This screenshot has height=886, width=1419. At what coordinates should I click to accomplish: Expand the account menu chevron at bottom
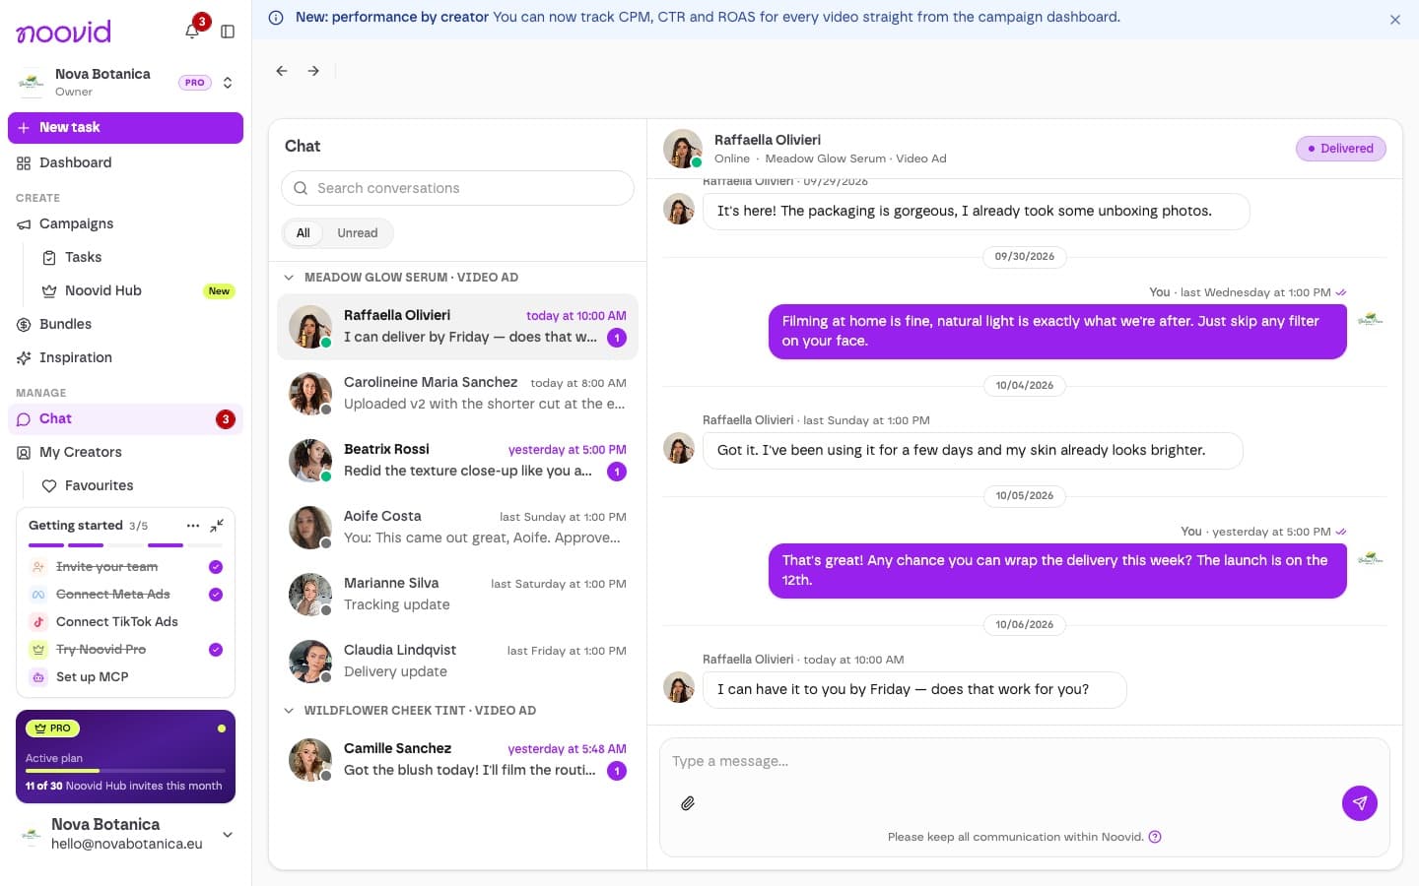point(228,835)
